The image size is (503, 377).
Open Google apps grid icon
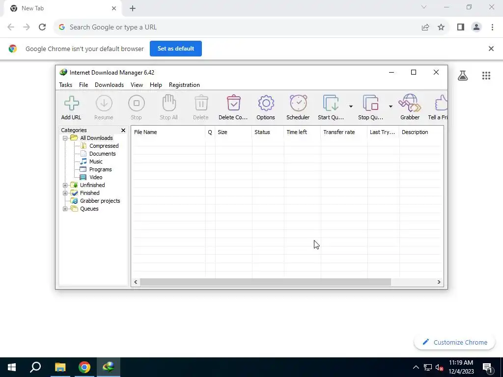coord(486,76)
